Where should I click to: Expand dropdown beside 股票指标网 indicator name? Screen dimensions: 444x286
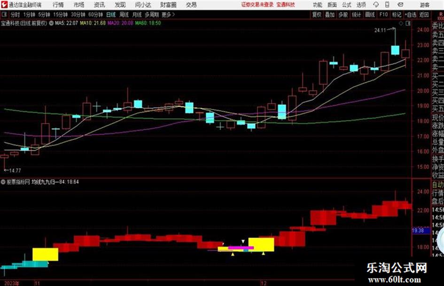[3, 182]
